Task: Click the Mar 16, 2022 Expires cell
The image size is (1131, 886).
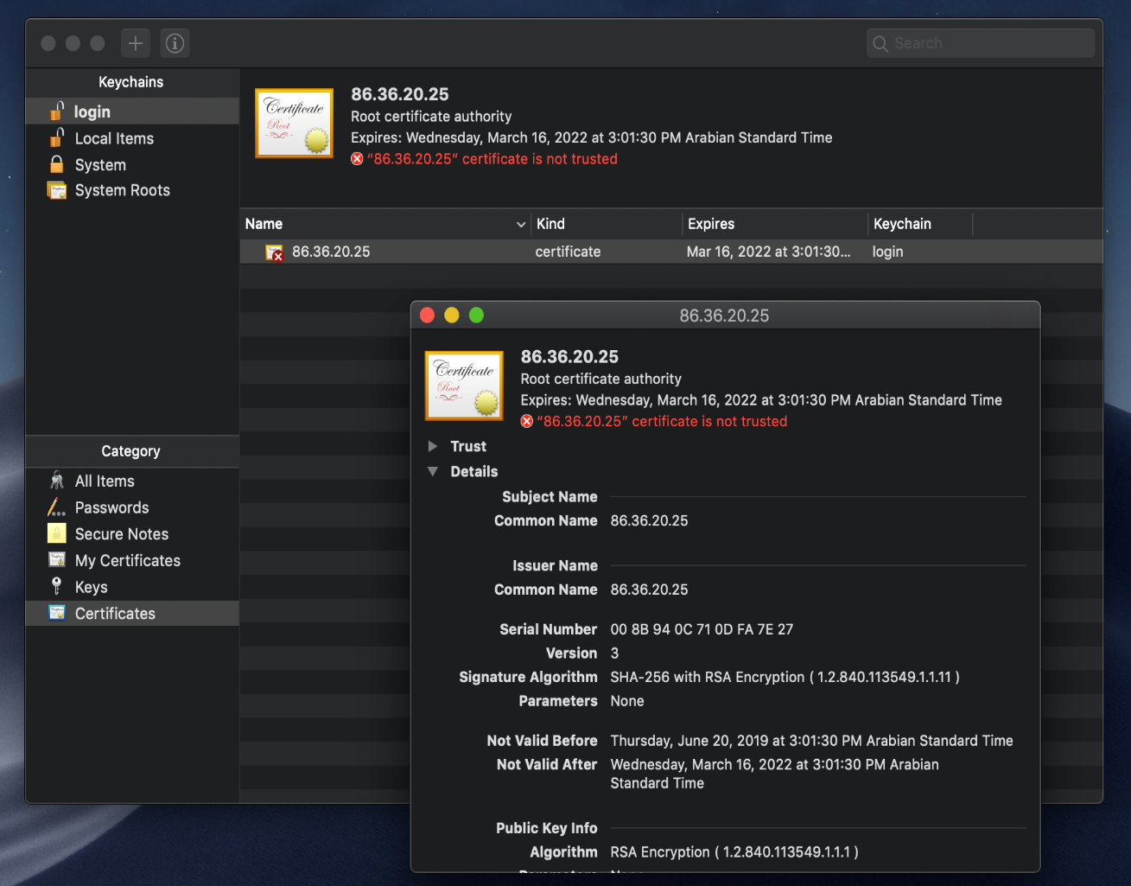Action: pyautogui.click(x=769, y=252)
